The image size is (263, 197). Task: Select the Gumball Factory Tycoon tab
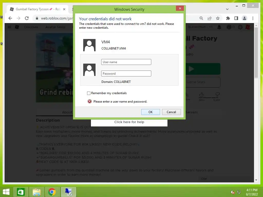pos(38,9)
